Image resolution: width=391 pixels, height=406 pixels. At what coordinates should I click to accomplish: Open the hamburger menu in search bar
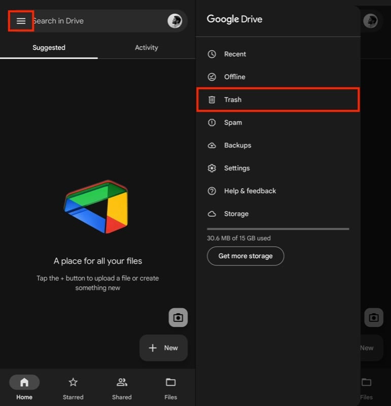tap(21, 21)
